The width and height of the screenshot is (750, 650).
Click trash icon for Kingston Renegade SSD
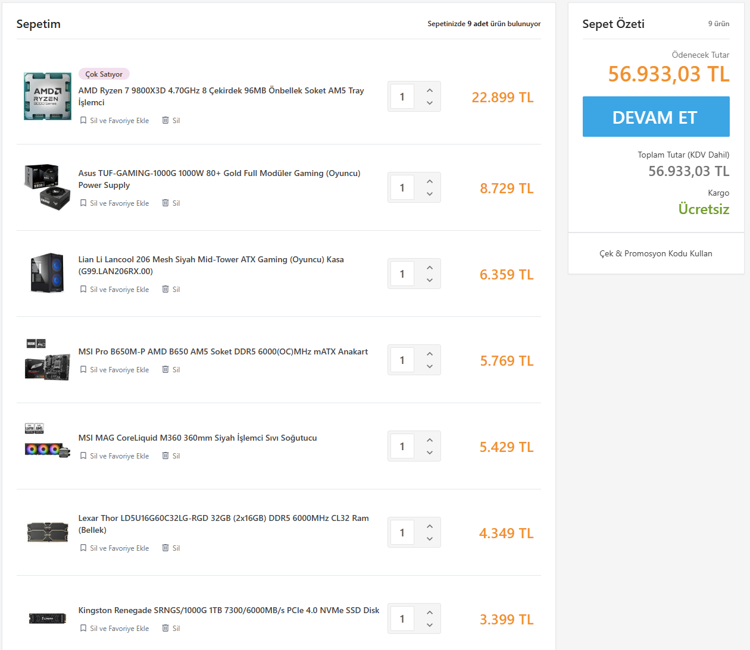click(165, 629)
